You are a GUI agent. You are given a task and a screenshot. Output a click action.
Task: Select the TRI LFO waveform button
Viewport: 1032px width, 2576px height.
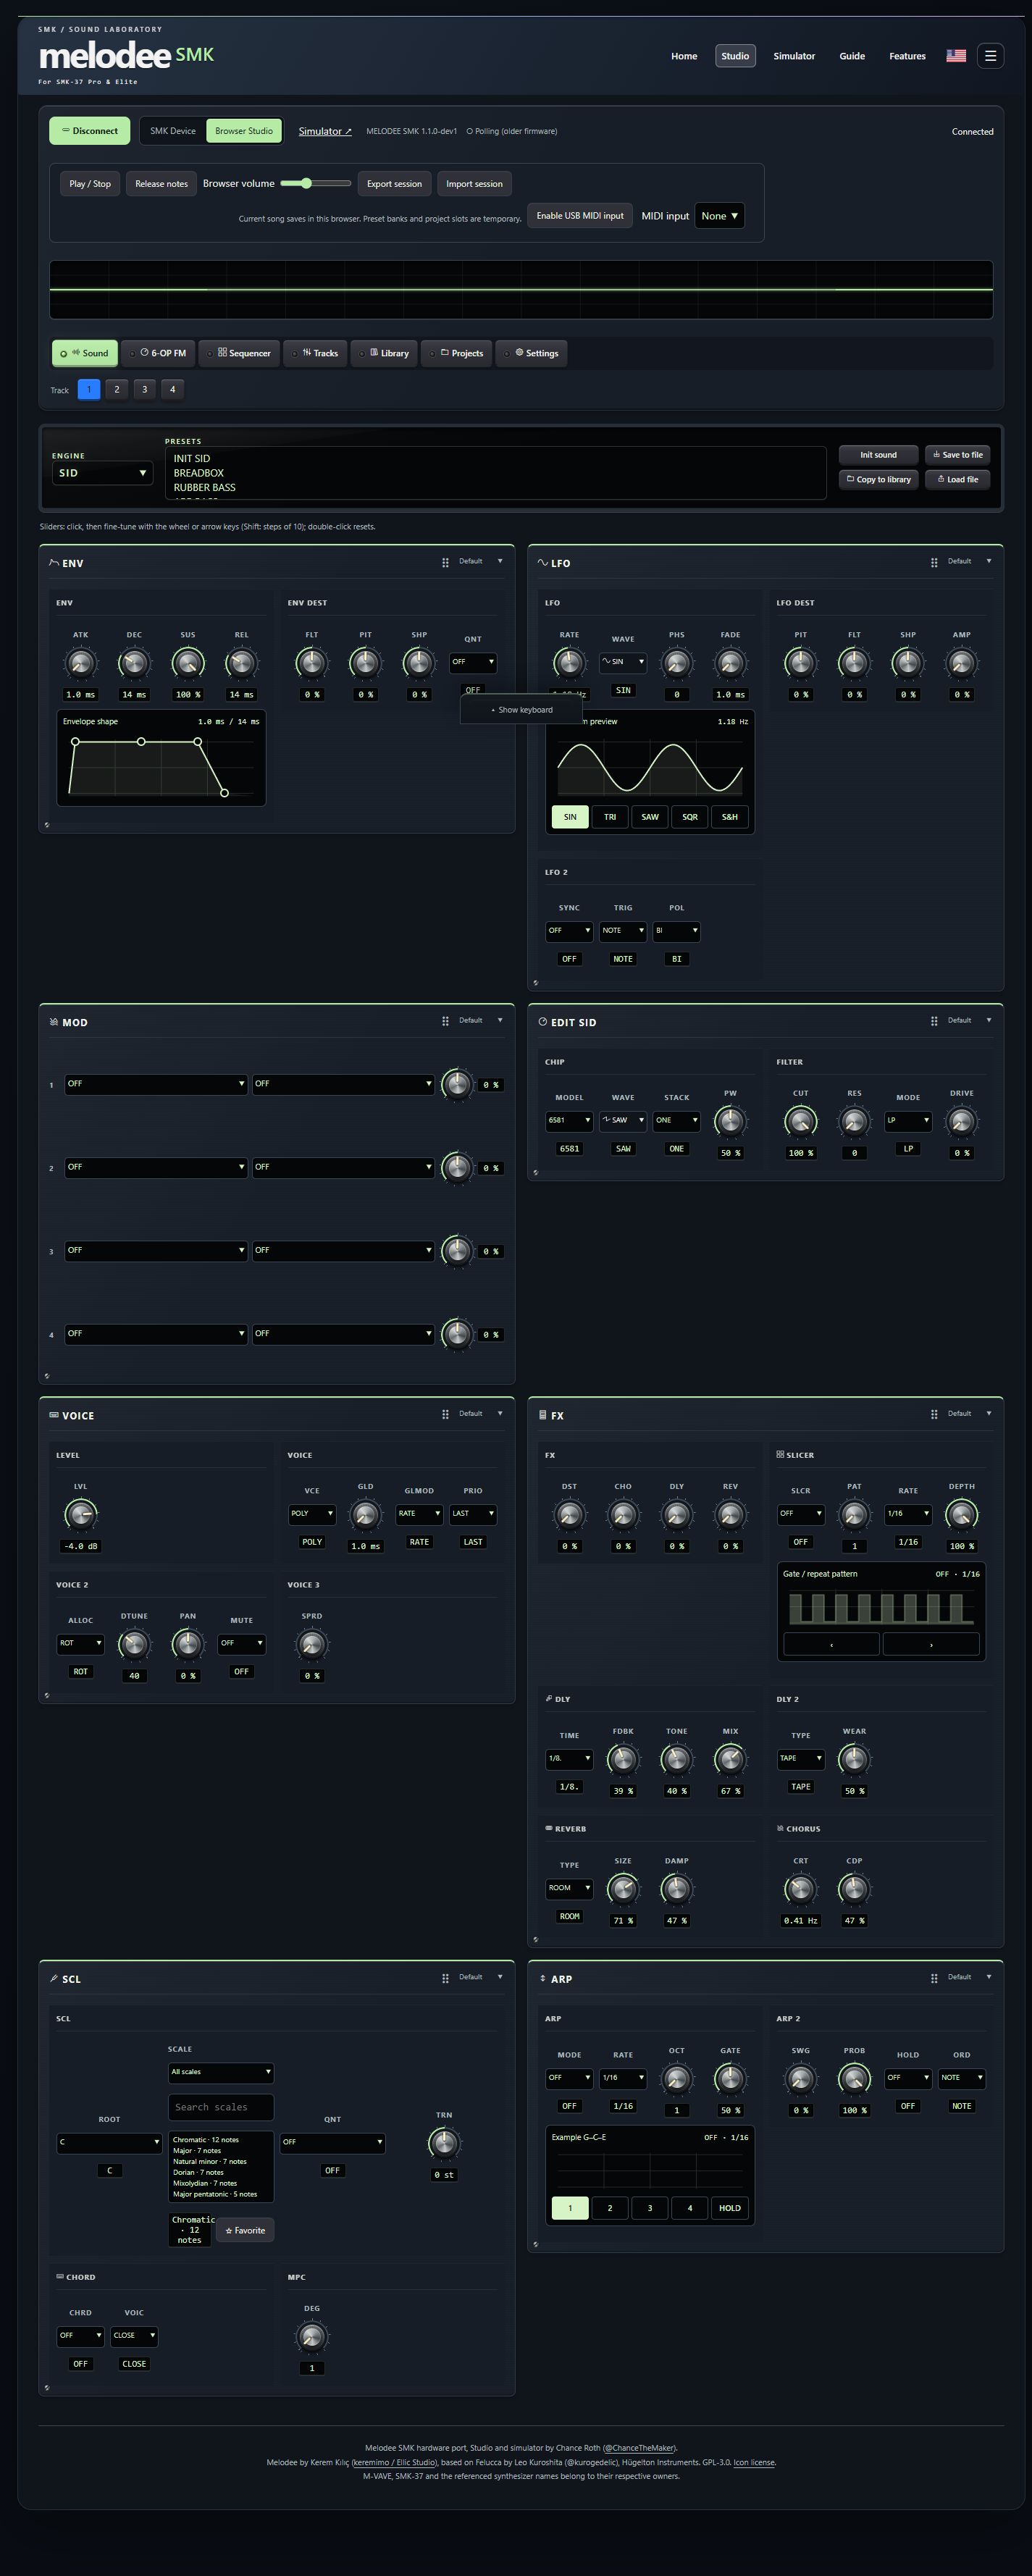pos(610,817)
